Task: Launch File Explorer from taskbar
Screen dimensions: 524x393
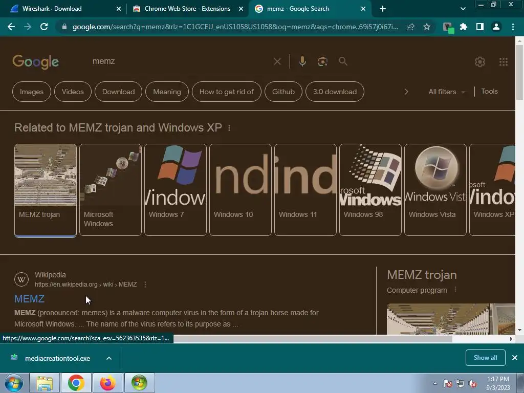Action: tap(45, 383)
